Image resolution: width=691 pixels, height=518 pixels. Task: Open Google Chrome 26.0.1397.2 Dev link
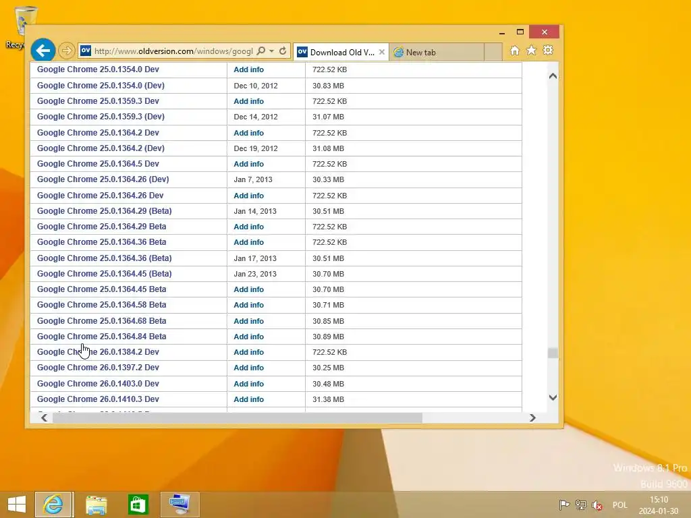98,368
